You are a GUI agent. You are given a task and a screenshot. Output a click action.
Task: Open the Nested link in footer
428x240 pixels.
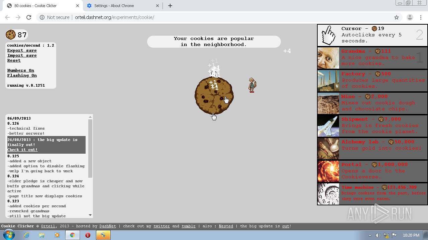pyautogui.click(x=226, y=226)
